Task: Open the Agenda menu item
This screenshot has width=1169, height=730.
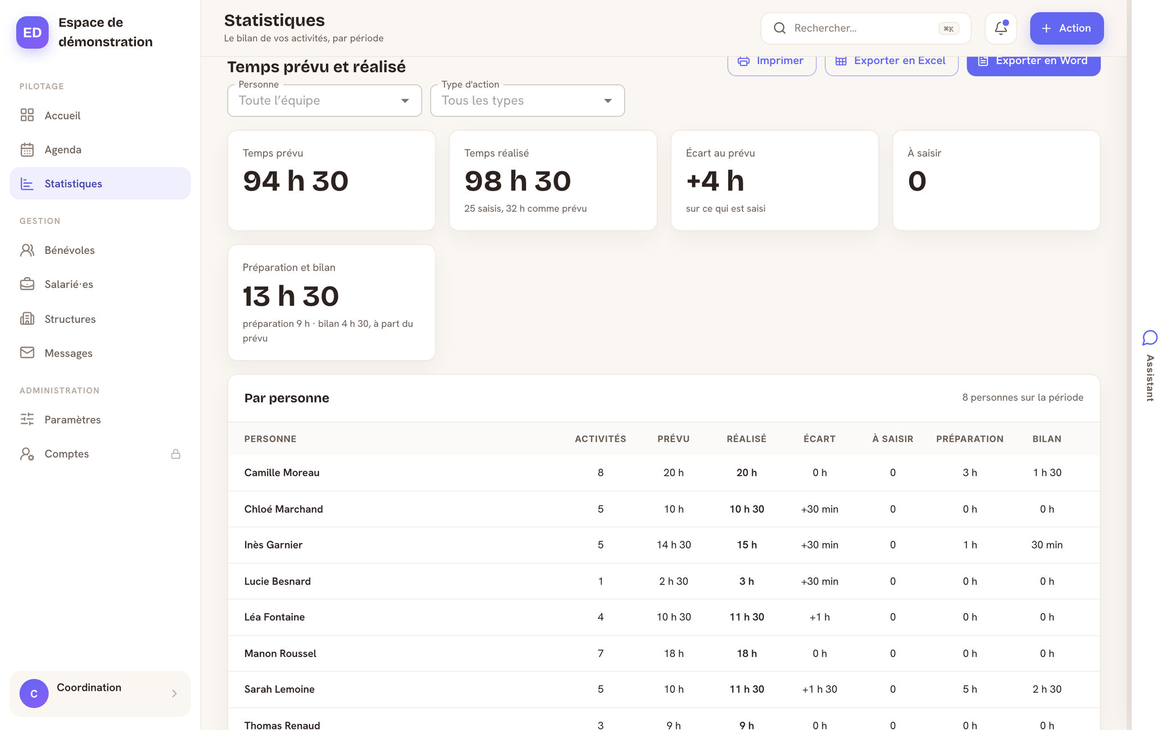Action: 100,149
